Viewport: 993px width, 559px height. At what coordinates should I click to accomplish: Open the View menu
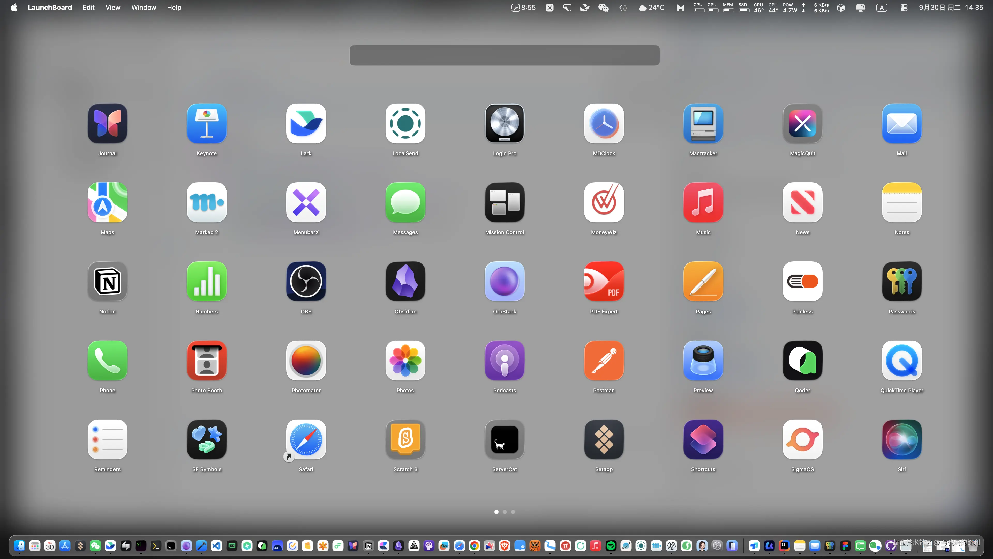point(112,7)
